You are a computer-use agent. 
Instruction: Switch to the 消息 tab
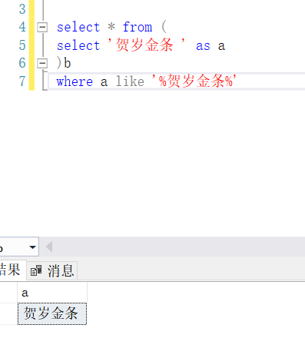click(52, 270)
